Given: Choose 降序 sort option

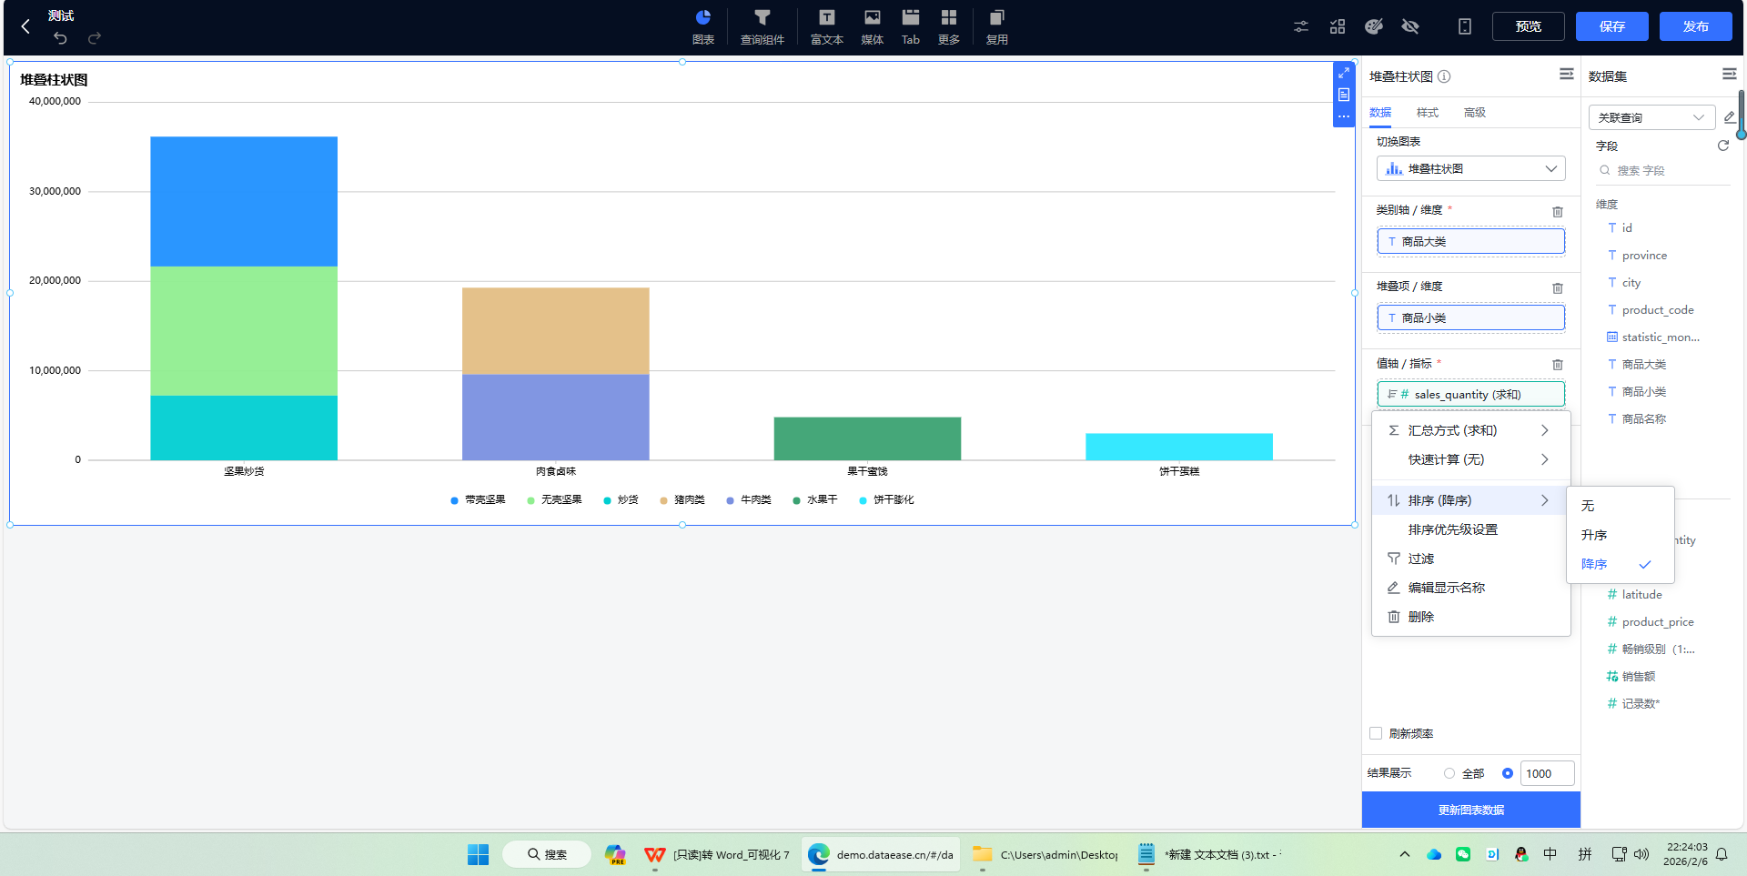Looking at the screenshot, I should (1620, 564).
